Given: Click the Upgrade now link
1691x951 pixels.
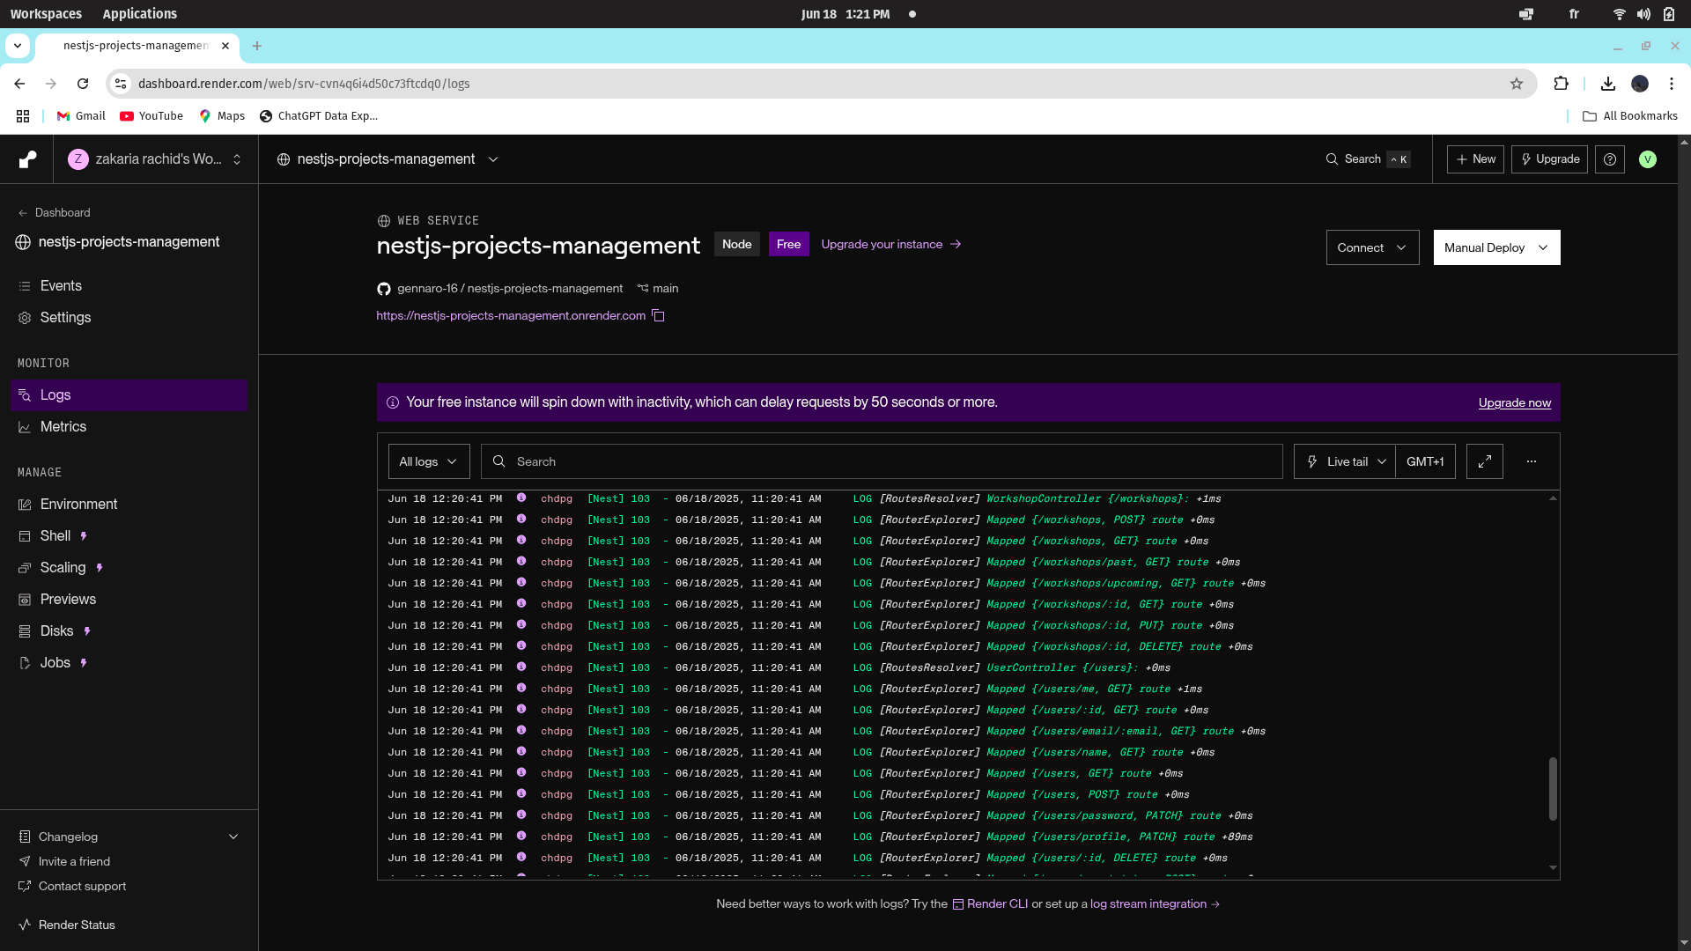Looking at the screenshot, I should tap(1515, 402).
